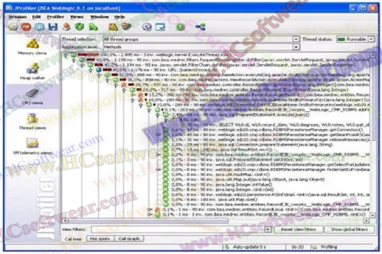Collapse the weblogic.kernel.ExecuteThread.run tree node
This screenshot has width=382, height=254.
(65, 56)
